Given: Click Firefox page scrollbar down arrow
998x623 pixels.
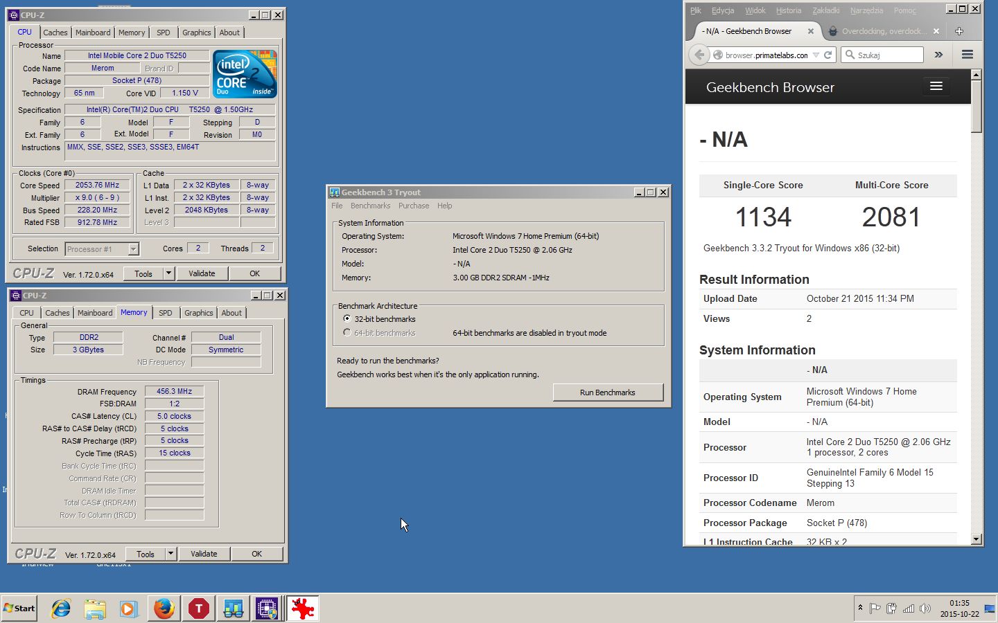Looking at the screenshot, I should [977, 539].
